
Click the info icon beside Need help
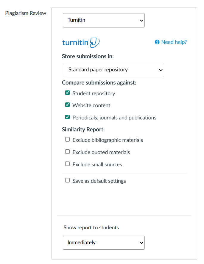coord(157,42)
